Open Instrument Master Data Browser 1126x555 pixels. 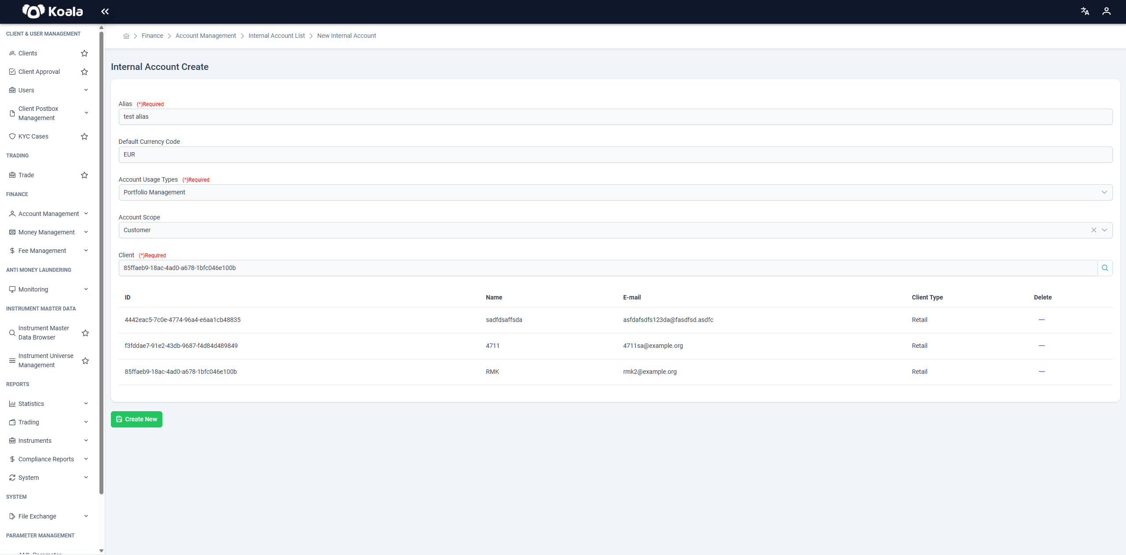point(44,333)
